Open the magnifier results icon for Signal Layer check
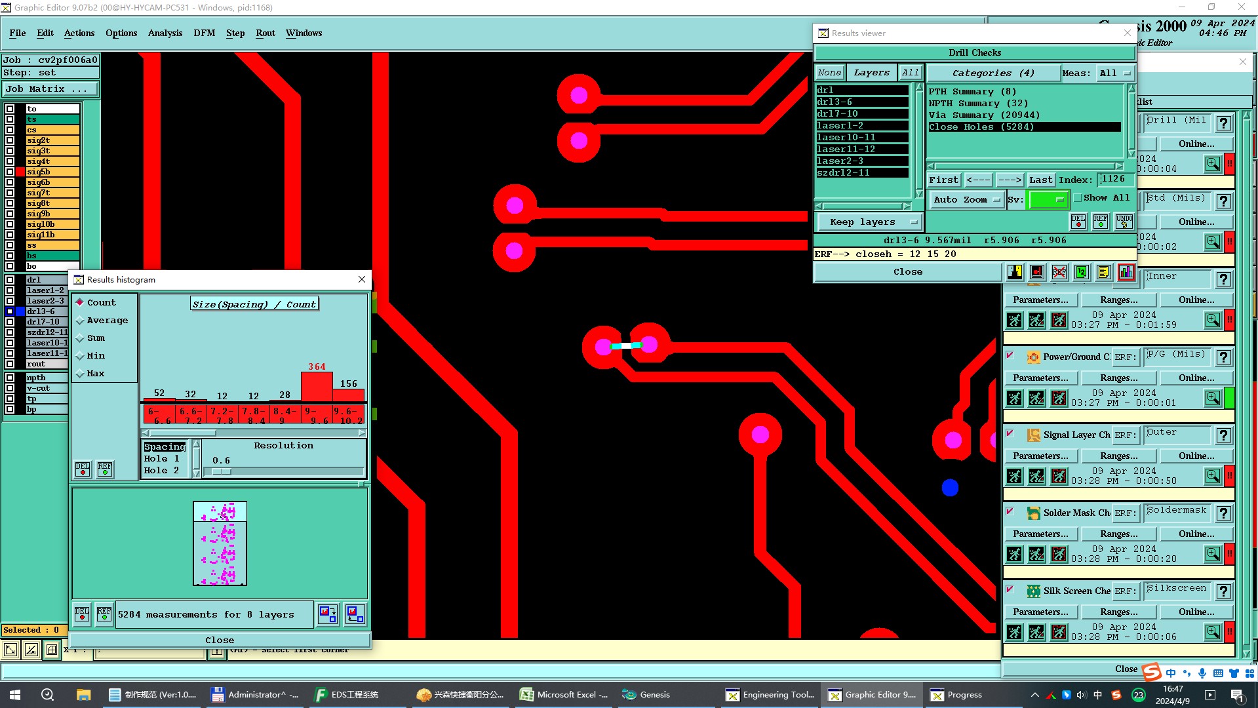This screenshot has height=708, width=1258. coord(1213,476)
